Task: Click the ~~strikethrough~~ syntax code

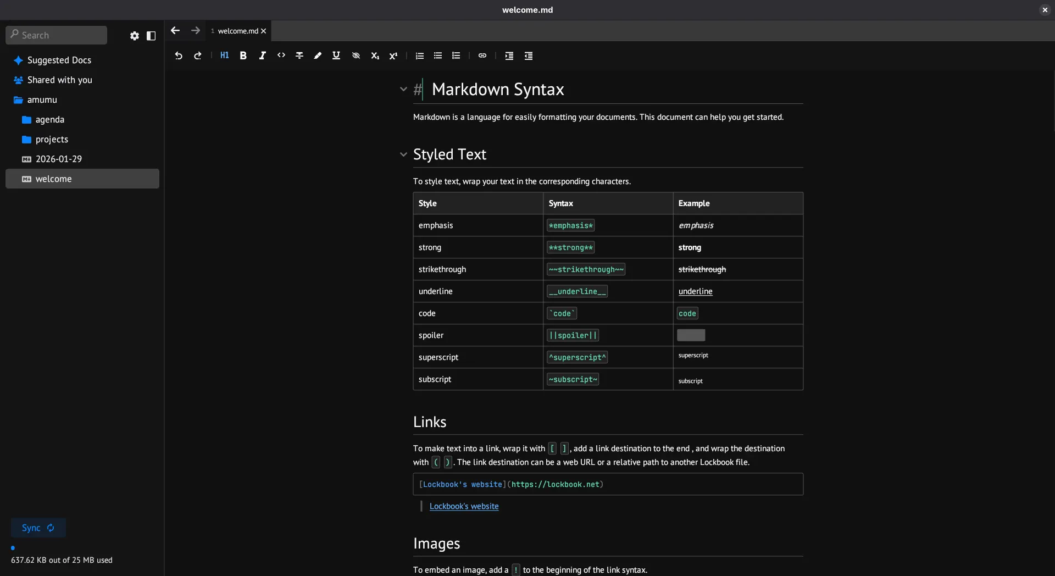Action: pyautogui.click(x=586, y=269)
